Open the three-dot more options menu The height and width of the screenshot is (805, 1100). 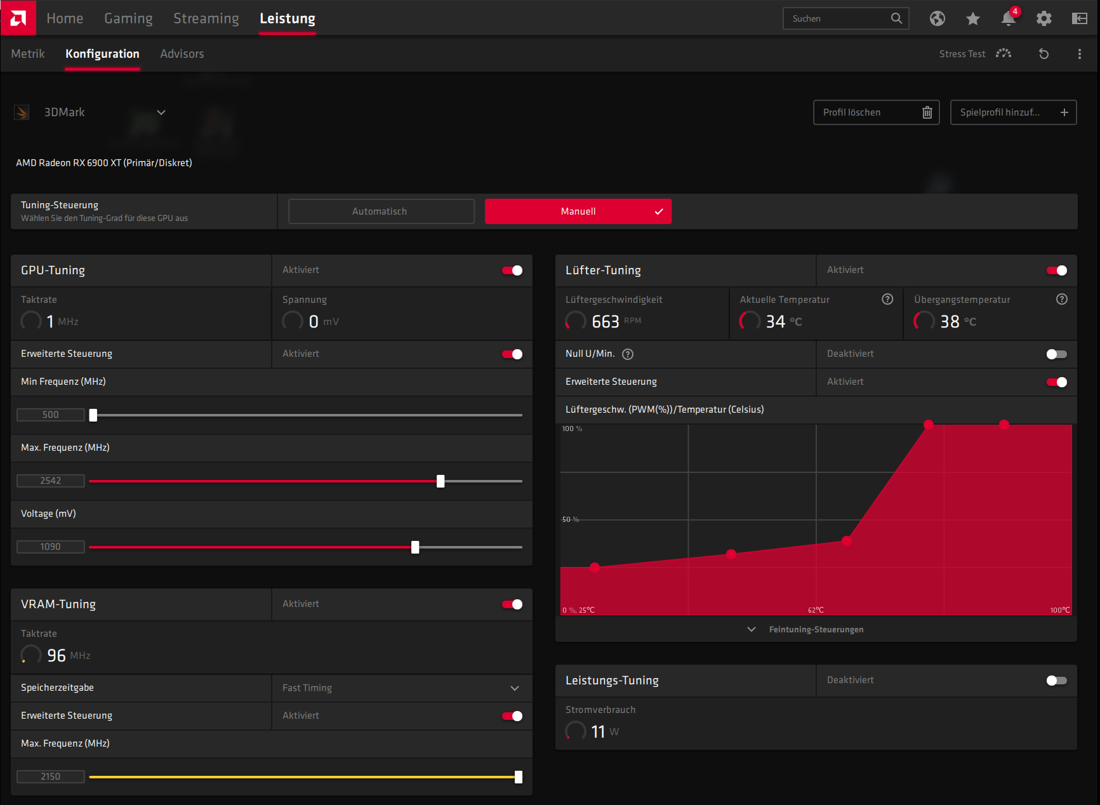pyautogui.click(x=1080, y=54)
